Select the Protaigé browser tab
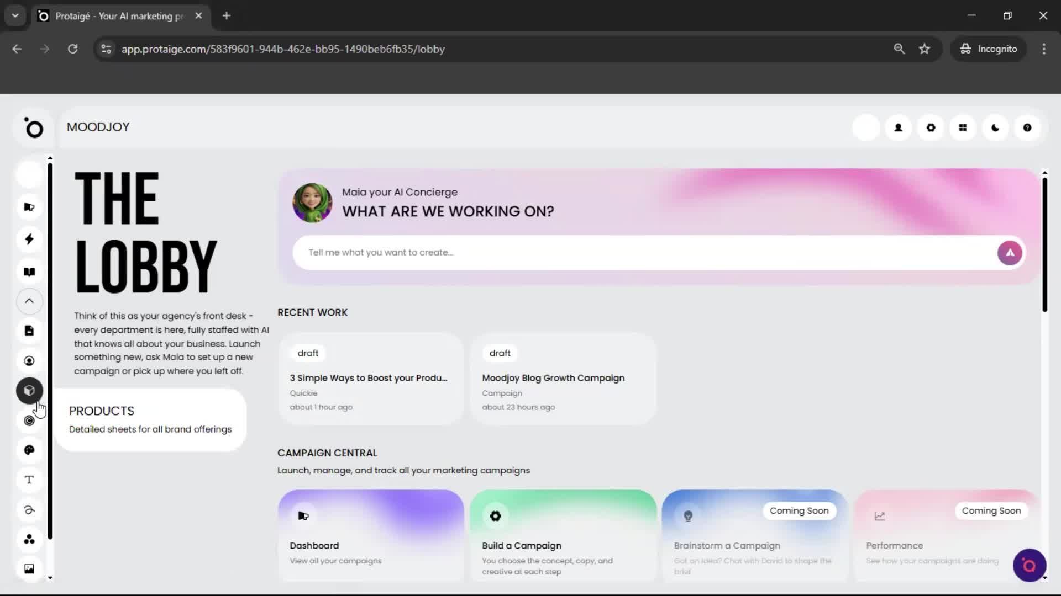Viewport: 1061px width, 596px height. (119, 16)
